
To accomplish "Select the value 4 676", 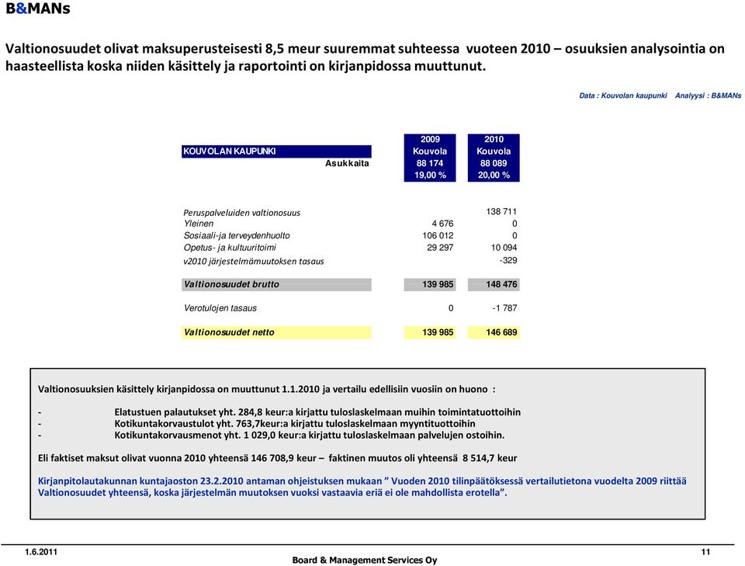I will coord(442,224).
